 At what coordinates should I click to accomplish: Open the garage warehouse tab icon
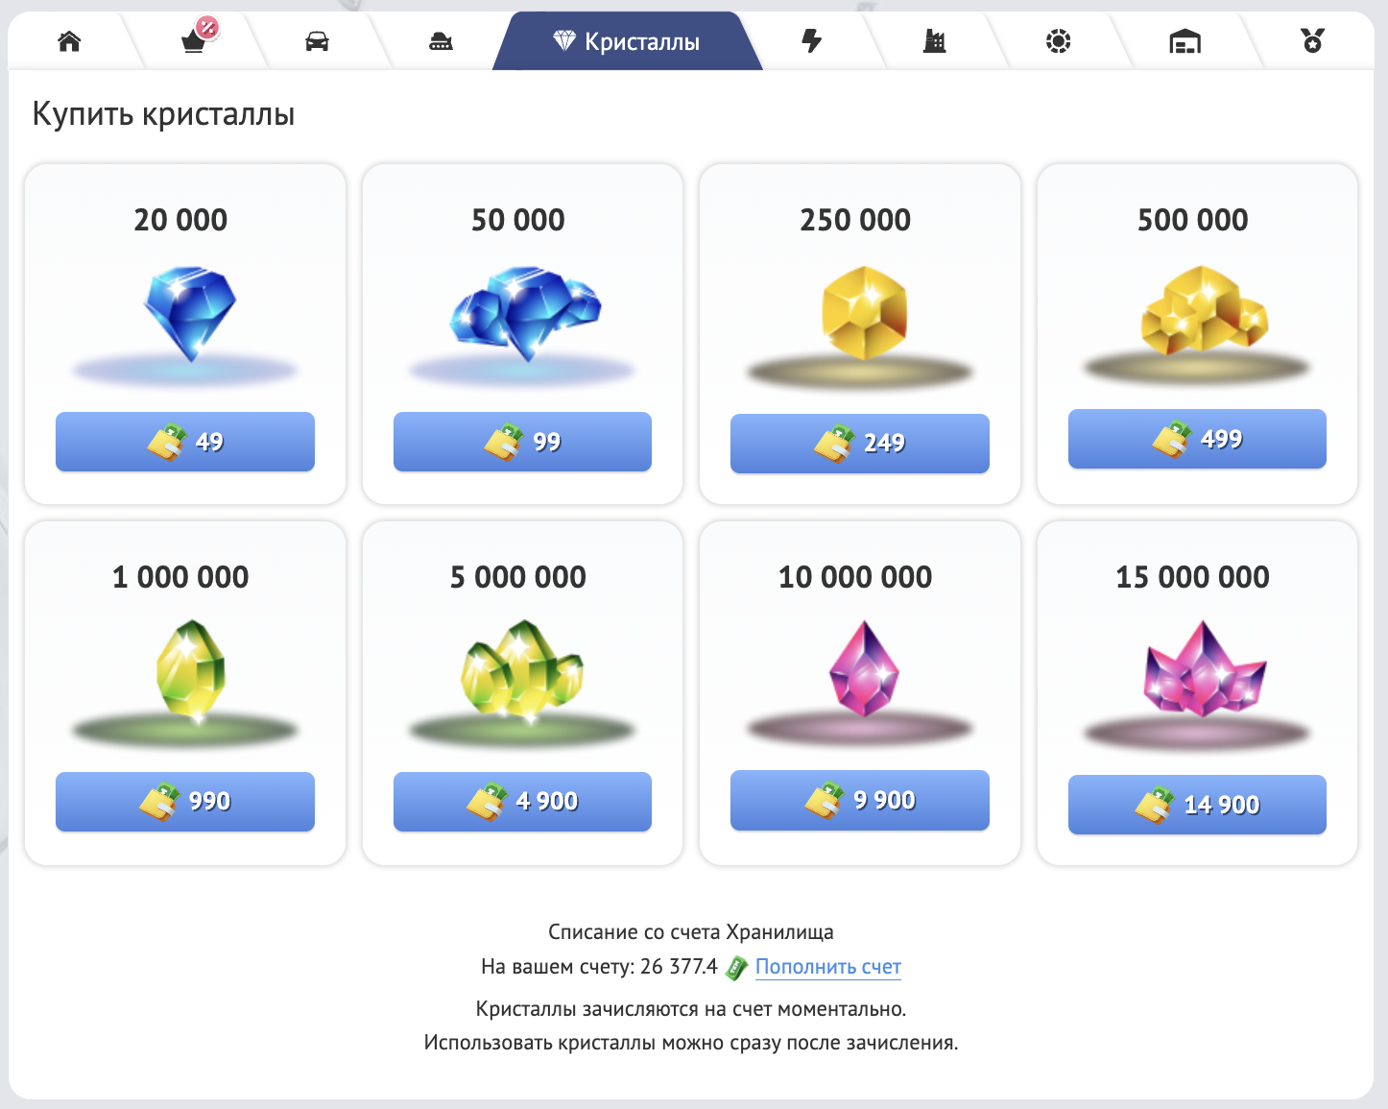pos(1185,41)
